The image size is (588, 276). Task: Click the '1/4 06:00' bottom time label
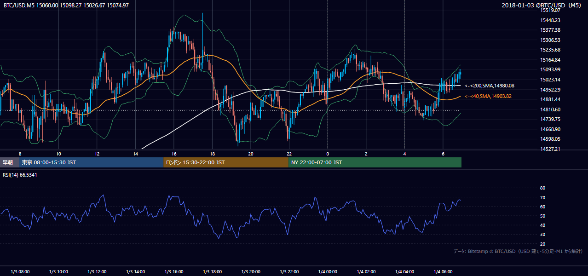(x=443, y=271)
